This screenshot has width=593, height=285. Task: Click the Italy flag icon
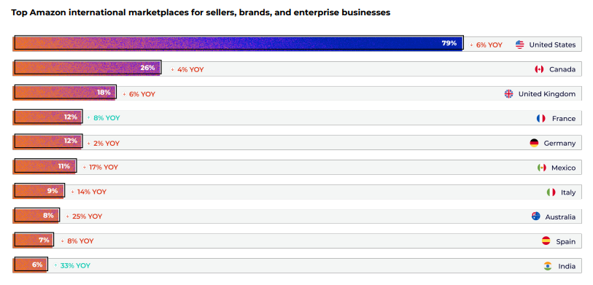(551, 192)
